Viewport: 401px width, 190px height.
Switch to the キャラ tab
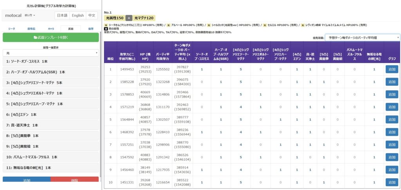click(x=51, y=29)
